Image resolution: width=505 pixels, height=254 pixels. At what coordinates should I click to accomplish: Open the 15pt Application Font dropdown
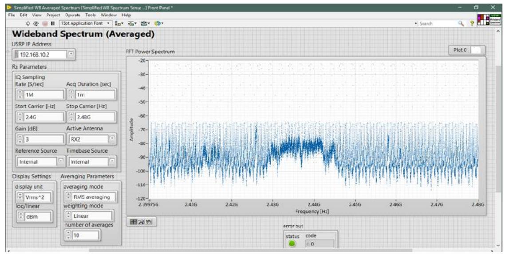click(x=86, y=23)
